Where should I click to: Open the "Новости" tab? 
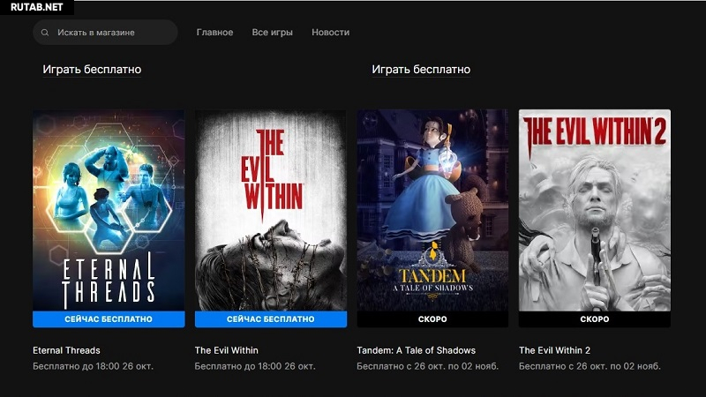click(x=330, y=33)
